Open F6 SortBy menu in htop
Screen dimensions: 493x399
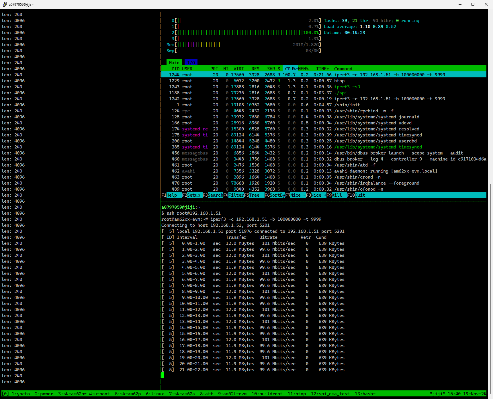[275, 195]
